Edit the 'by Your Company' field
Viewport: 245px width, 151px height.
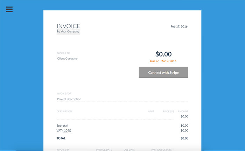click(68, 31)
